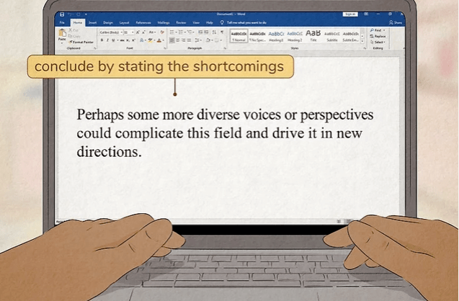Click the Sign in button

click(x=350, y=14)
